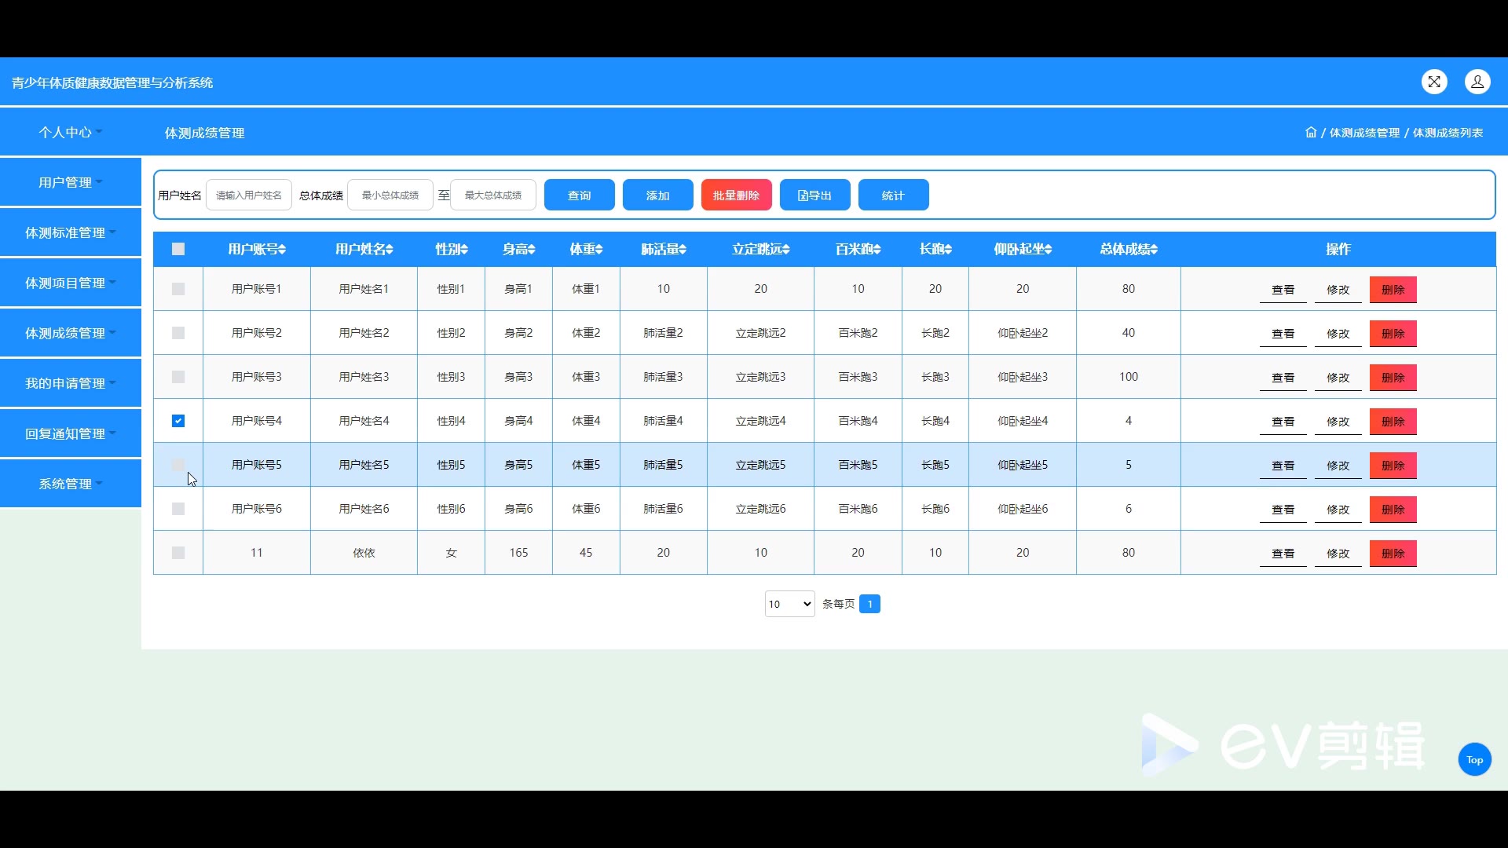
Task: Sort by 总体成绩 column arrows
Action: pos(1153,250)
